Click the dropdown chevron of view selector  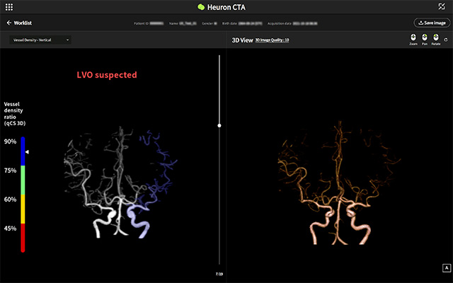67,40
